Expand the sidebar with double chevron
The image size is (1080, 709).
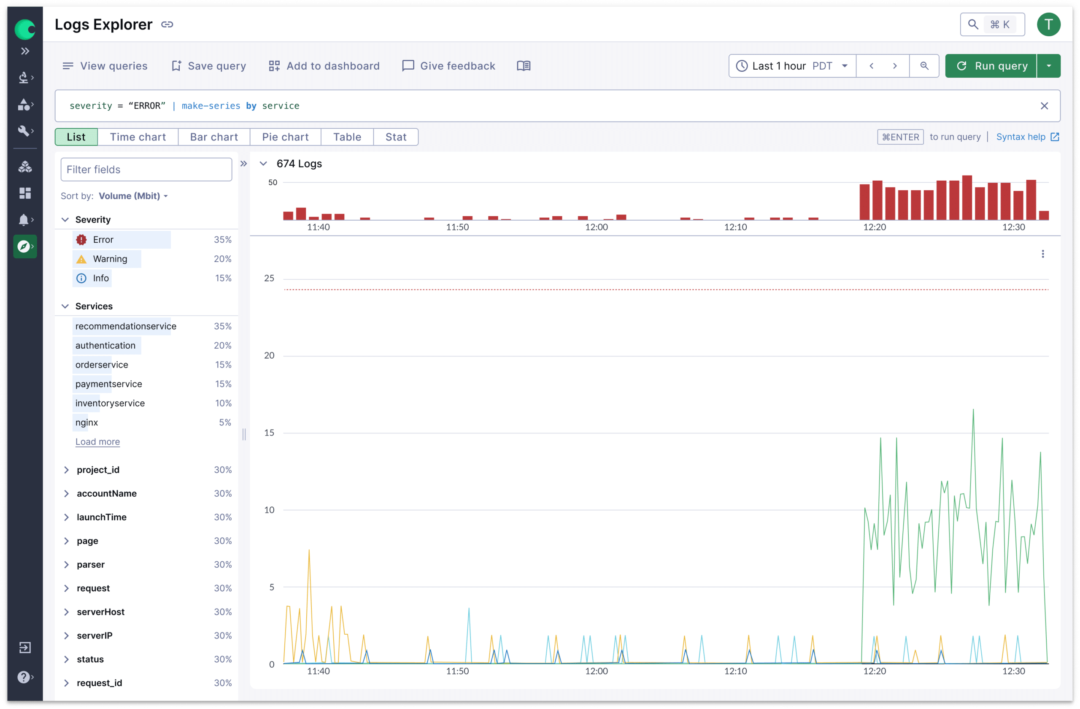pos(25,51)
